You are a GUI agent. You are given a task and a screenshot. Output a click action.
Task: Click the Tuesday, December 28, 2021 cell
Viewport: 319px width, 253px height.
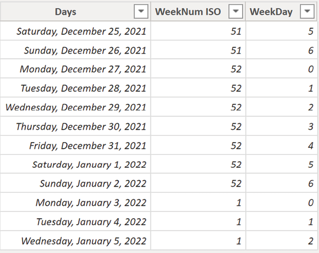(75, 88)
